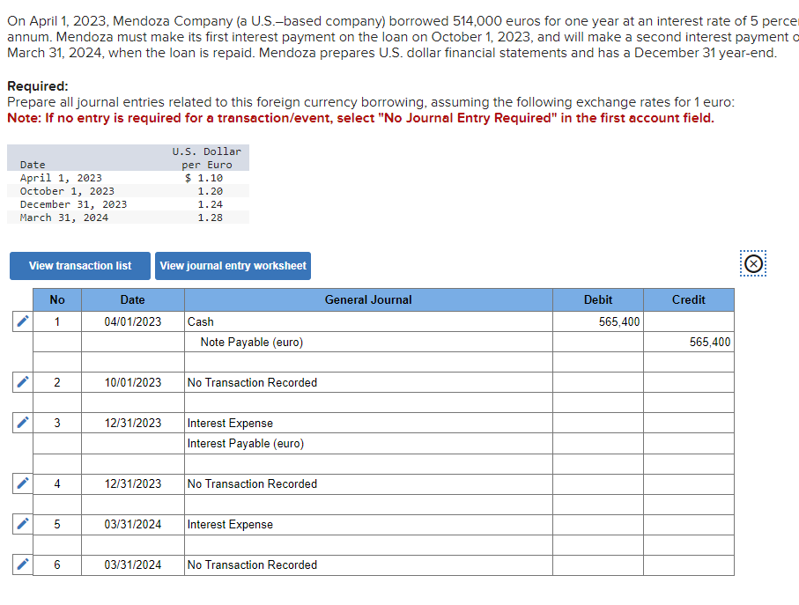Screen dimensions: 799x605
Task: Click the edit pencil for entry 6
Action: (22, 564)
